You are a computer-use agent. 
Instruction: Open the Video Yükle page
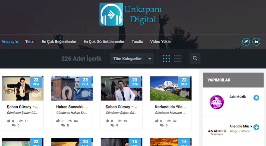pos(160,42)
